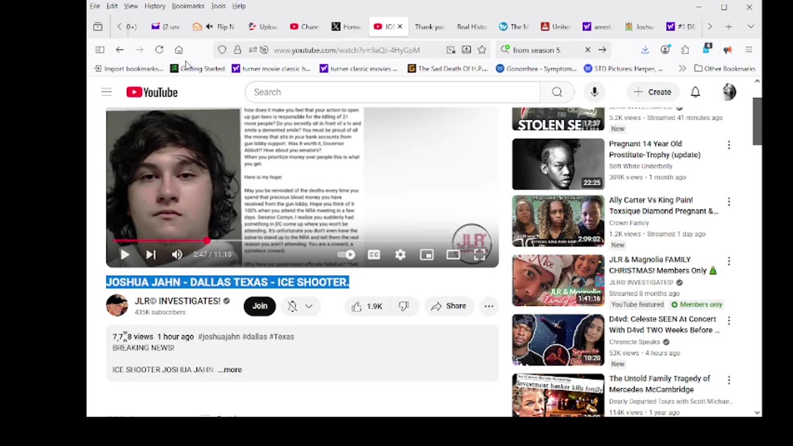
Task: Open menu for Pregnant 14 Year Old video
Action: 729,145
